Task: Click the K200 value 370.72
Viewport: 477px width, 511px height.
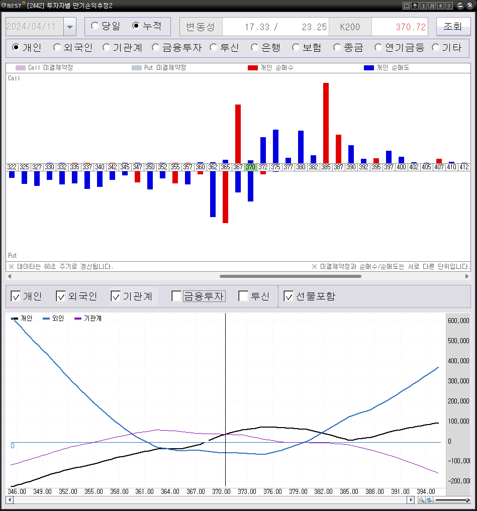Action: (x=411, y=27)
